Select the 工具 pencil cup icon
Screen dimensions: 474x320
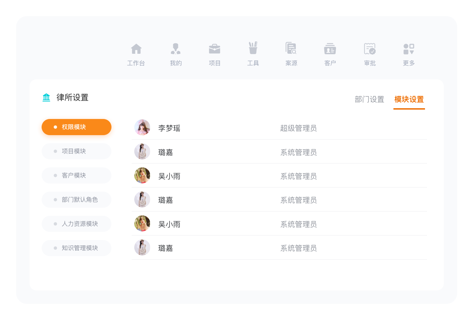coord(253,48)
